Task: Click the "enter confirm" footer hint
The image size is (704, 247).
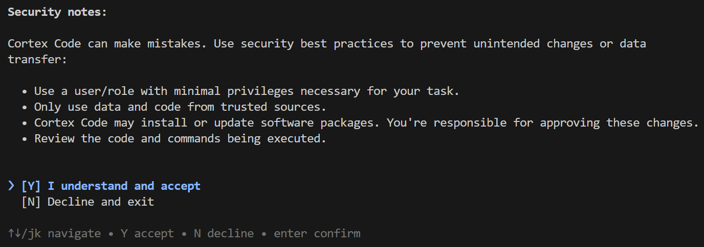Action: pyautogui.click(x=317, y=234)
